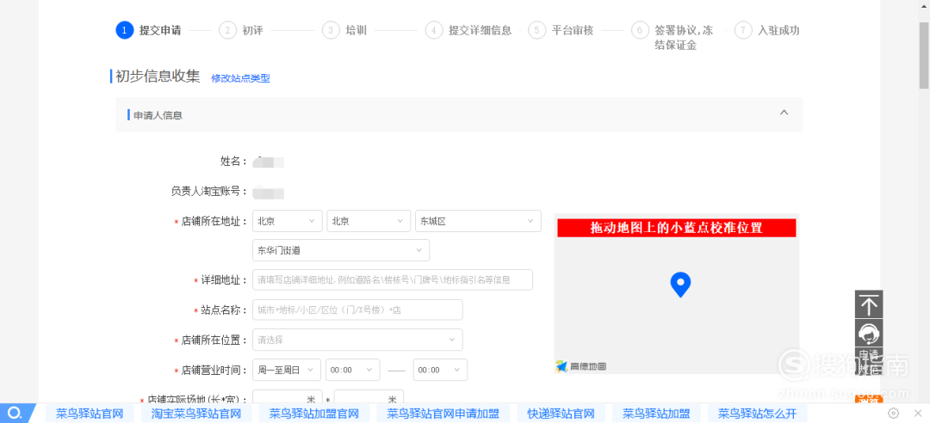Click the 修改站点类型 link

point(240,78)
